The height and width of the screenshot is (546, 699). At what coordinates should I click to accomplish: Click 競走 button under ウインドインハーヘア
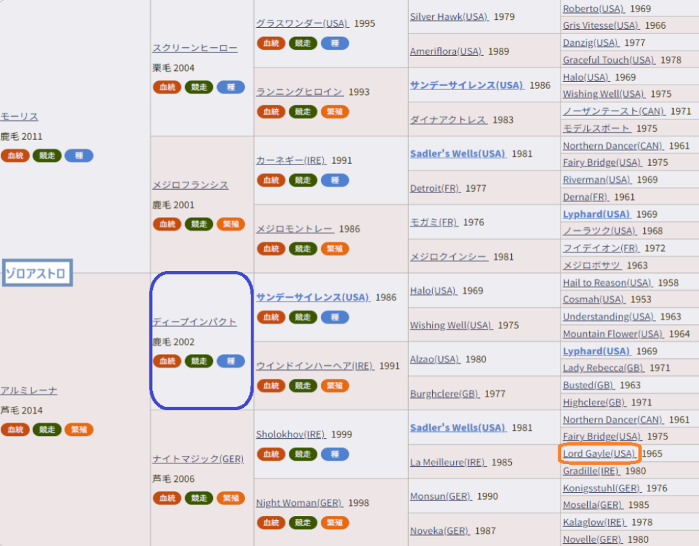click(x=302, y=386)
